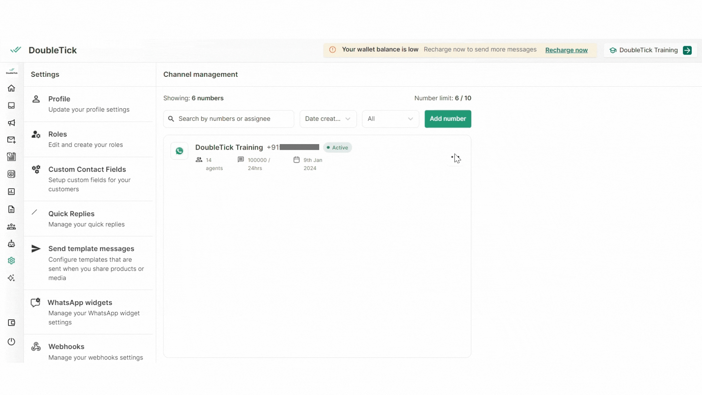Click the Recharge now link
Viewport: 702px width, 395px height.
[566, 50]
